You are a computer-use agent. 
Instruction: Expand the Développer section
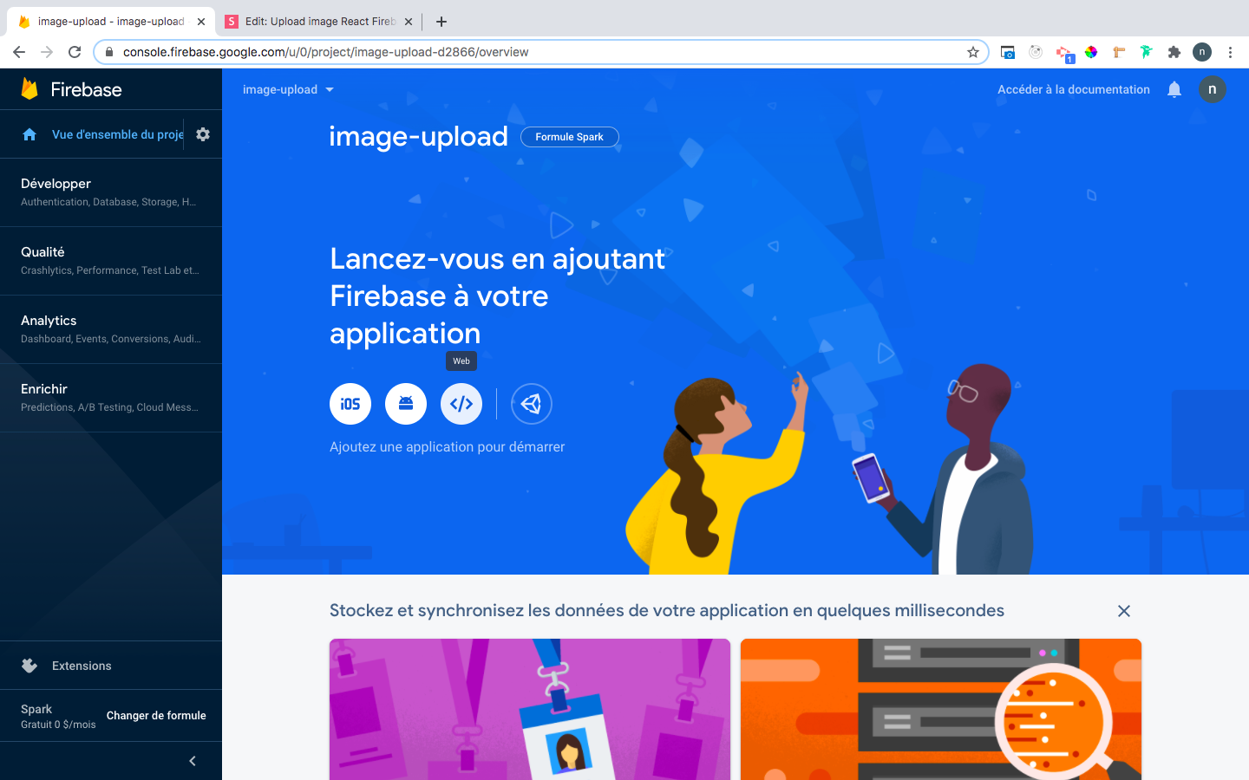[111, 192]
